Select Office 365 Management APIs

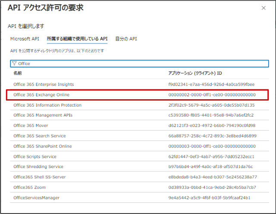point(43,115)
